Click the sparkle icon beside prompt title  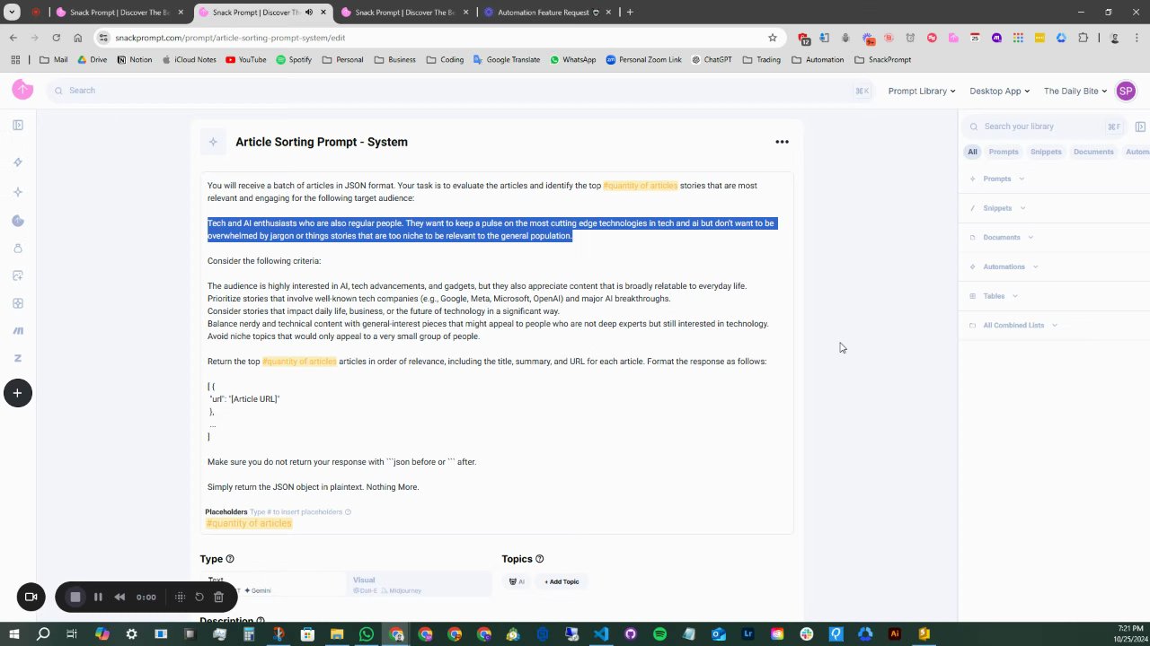click(213, 142)
